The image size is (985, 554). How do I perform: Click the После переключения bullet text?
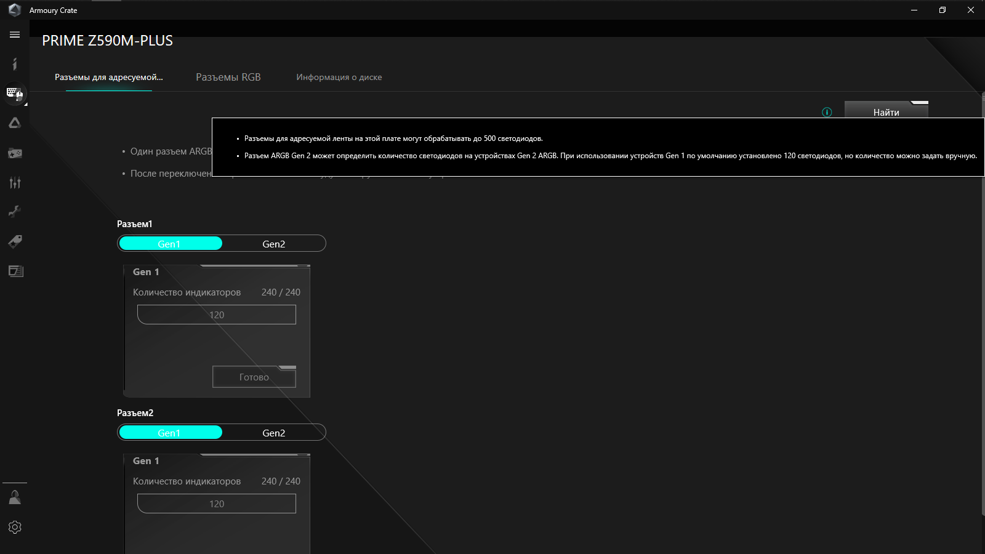pyautogui.click(x=171, y=174)
